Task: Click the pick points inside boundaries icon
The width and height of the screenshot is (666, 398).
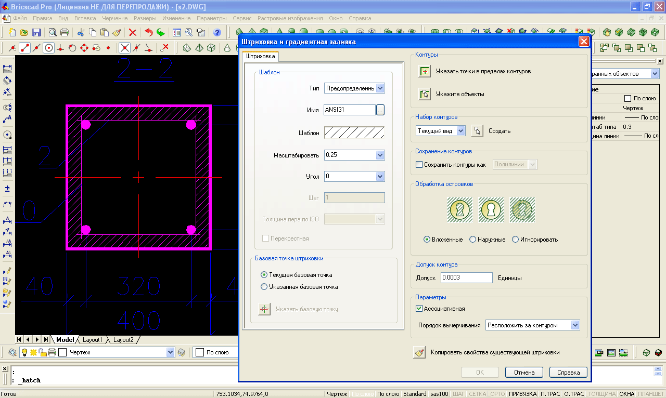Action: point(425,71)
